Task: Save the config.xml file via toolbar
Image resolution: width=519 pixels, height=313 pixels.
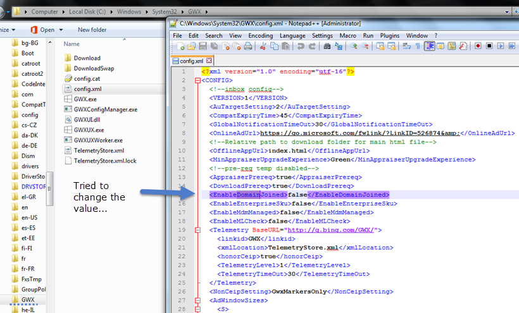Action: tap(203, 46)
